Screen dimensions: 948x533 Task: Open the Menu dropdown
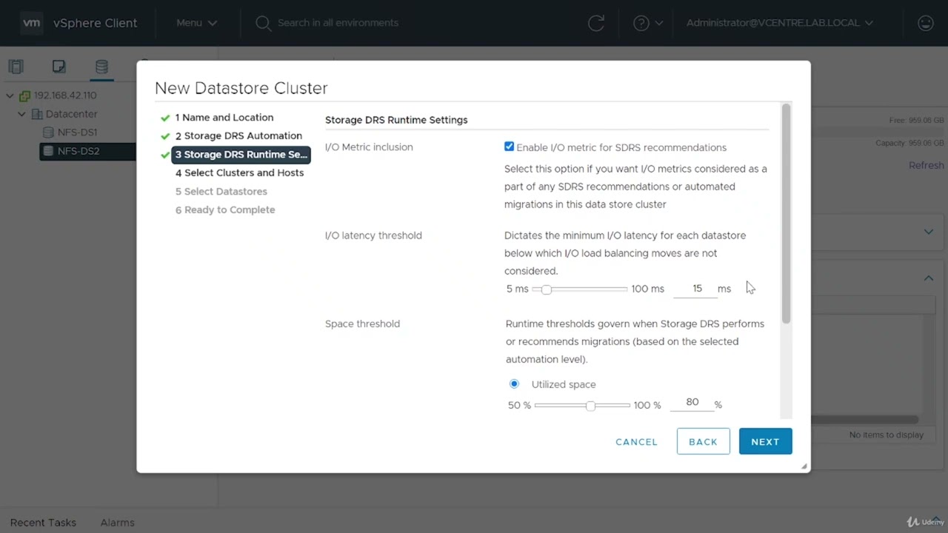tap(196, 23)
